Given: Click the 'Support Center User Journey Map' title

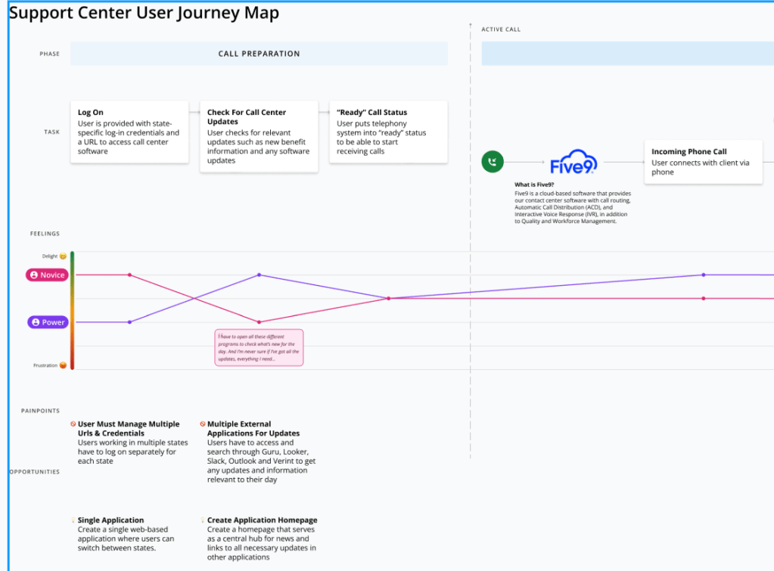Looking at the screenshot, I should (x=144, y=14).
